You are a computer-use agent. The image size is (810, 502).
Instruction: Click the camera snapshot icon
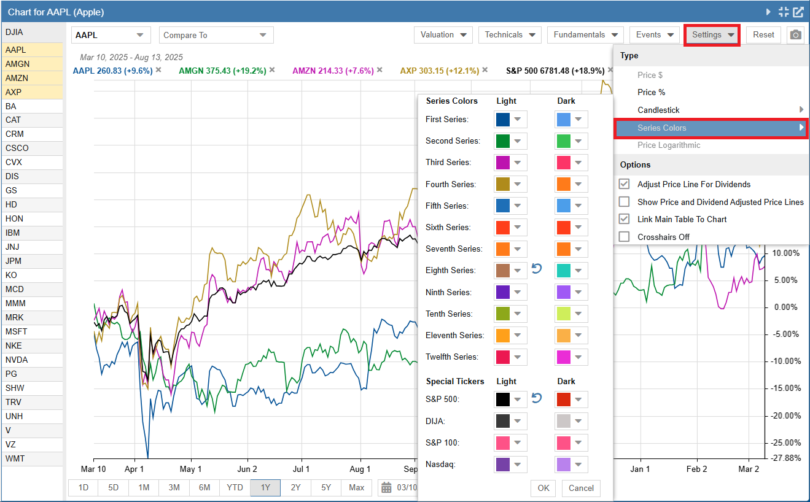tap(795, 35)
